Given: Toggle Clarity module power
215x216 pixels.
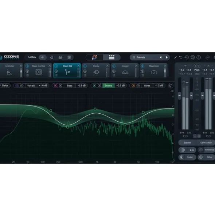Looking at the screenshot, I should point(85,66).
